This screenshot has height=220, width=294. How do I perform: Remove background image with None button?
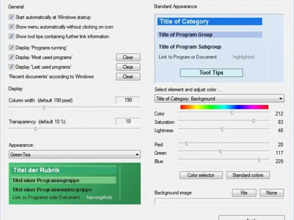(x=272, y=193)
